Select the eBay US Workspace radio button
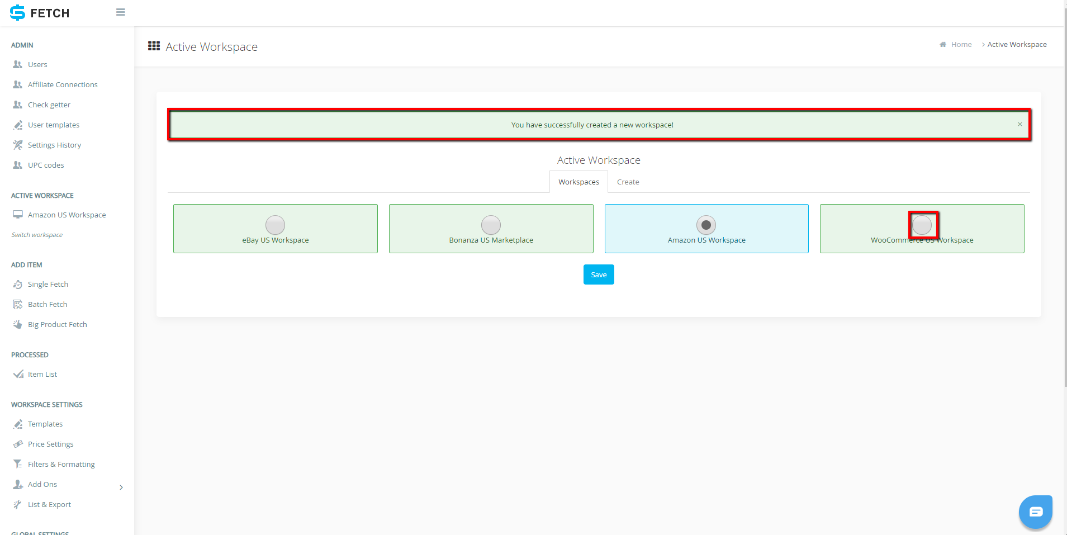 tap(275, 225)
